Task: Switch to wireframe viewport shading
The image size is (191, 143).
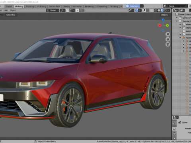Action: pyautogui.click(x=156, y=10)
